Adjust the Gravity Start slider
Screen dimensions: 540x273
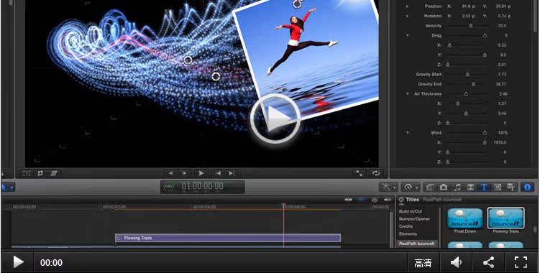tap(467, 75)
